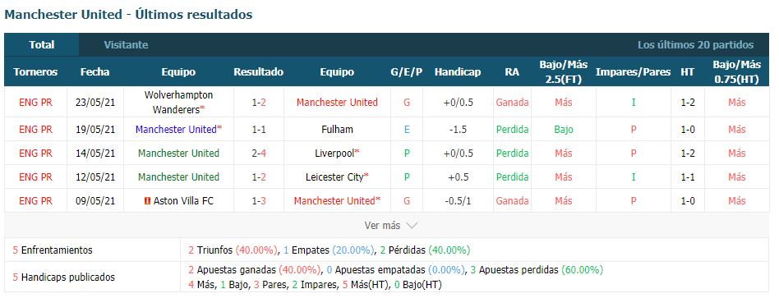Switch to the Visitante tab

pyautogui.click(x=127, y=44)
